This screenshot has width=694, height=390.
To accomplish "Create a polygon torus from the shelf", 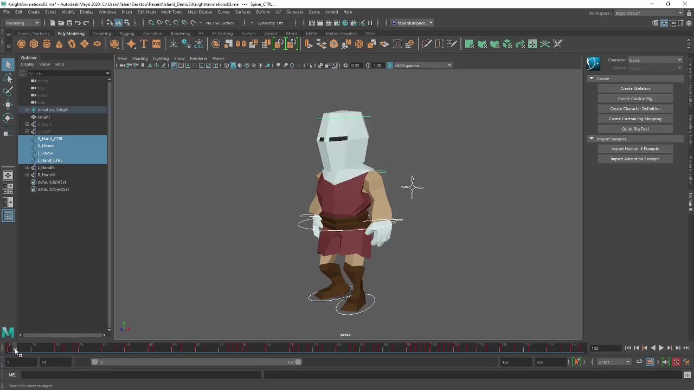I will pyautogui.click(x=72, y=44).
